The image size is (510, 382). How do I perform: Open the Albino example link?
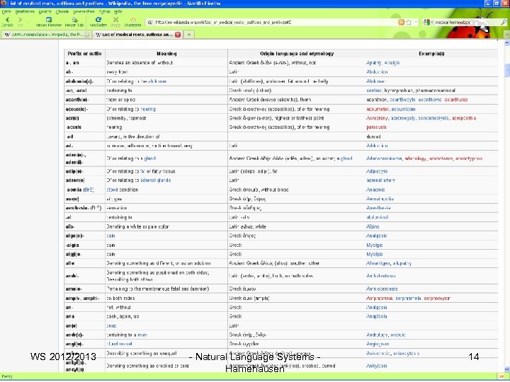tap(373, 227)
